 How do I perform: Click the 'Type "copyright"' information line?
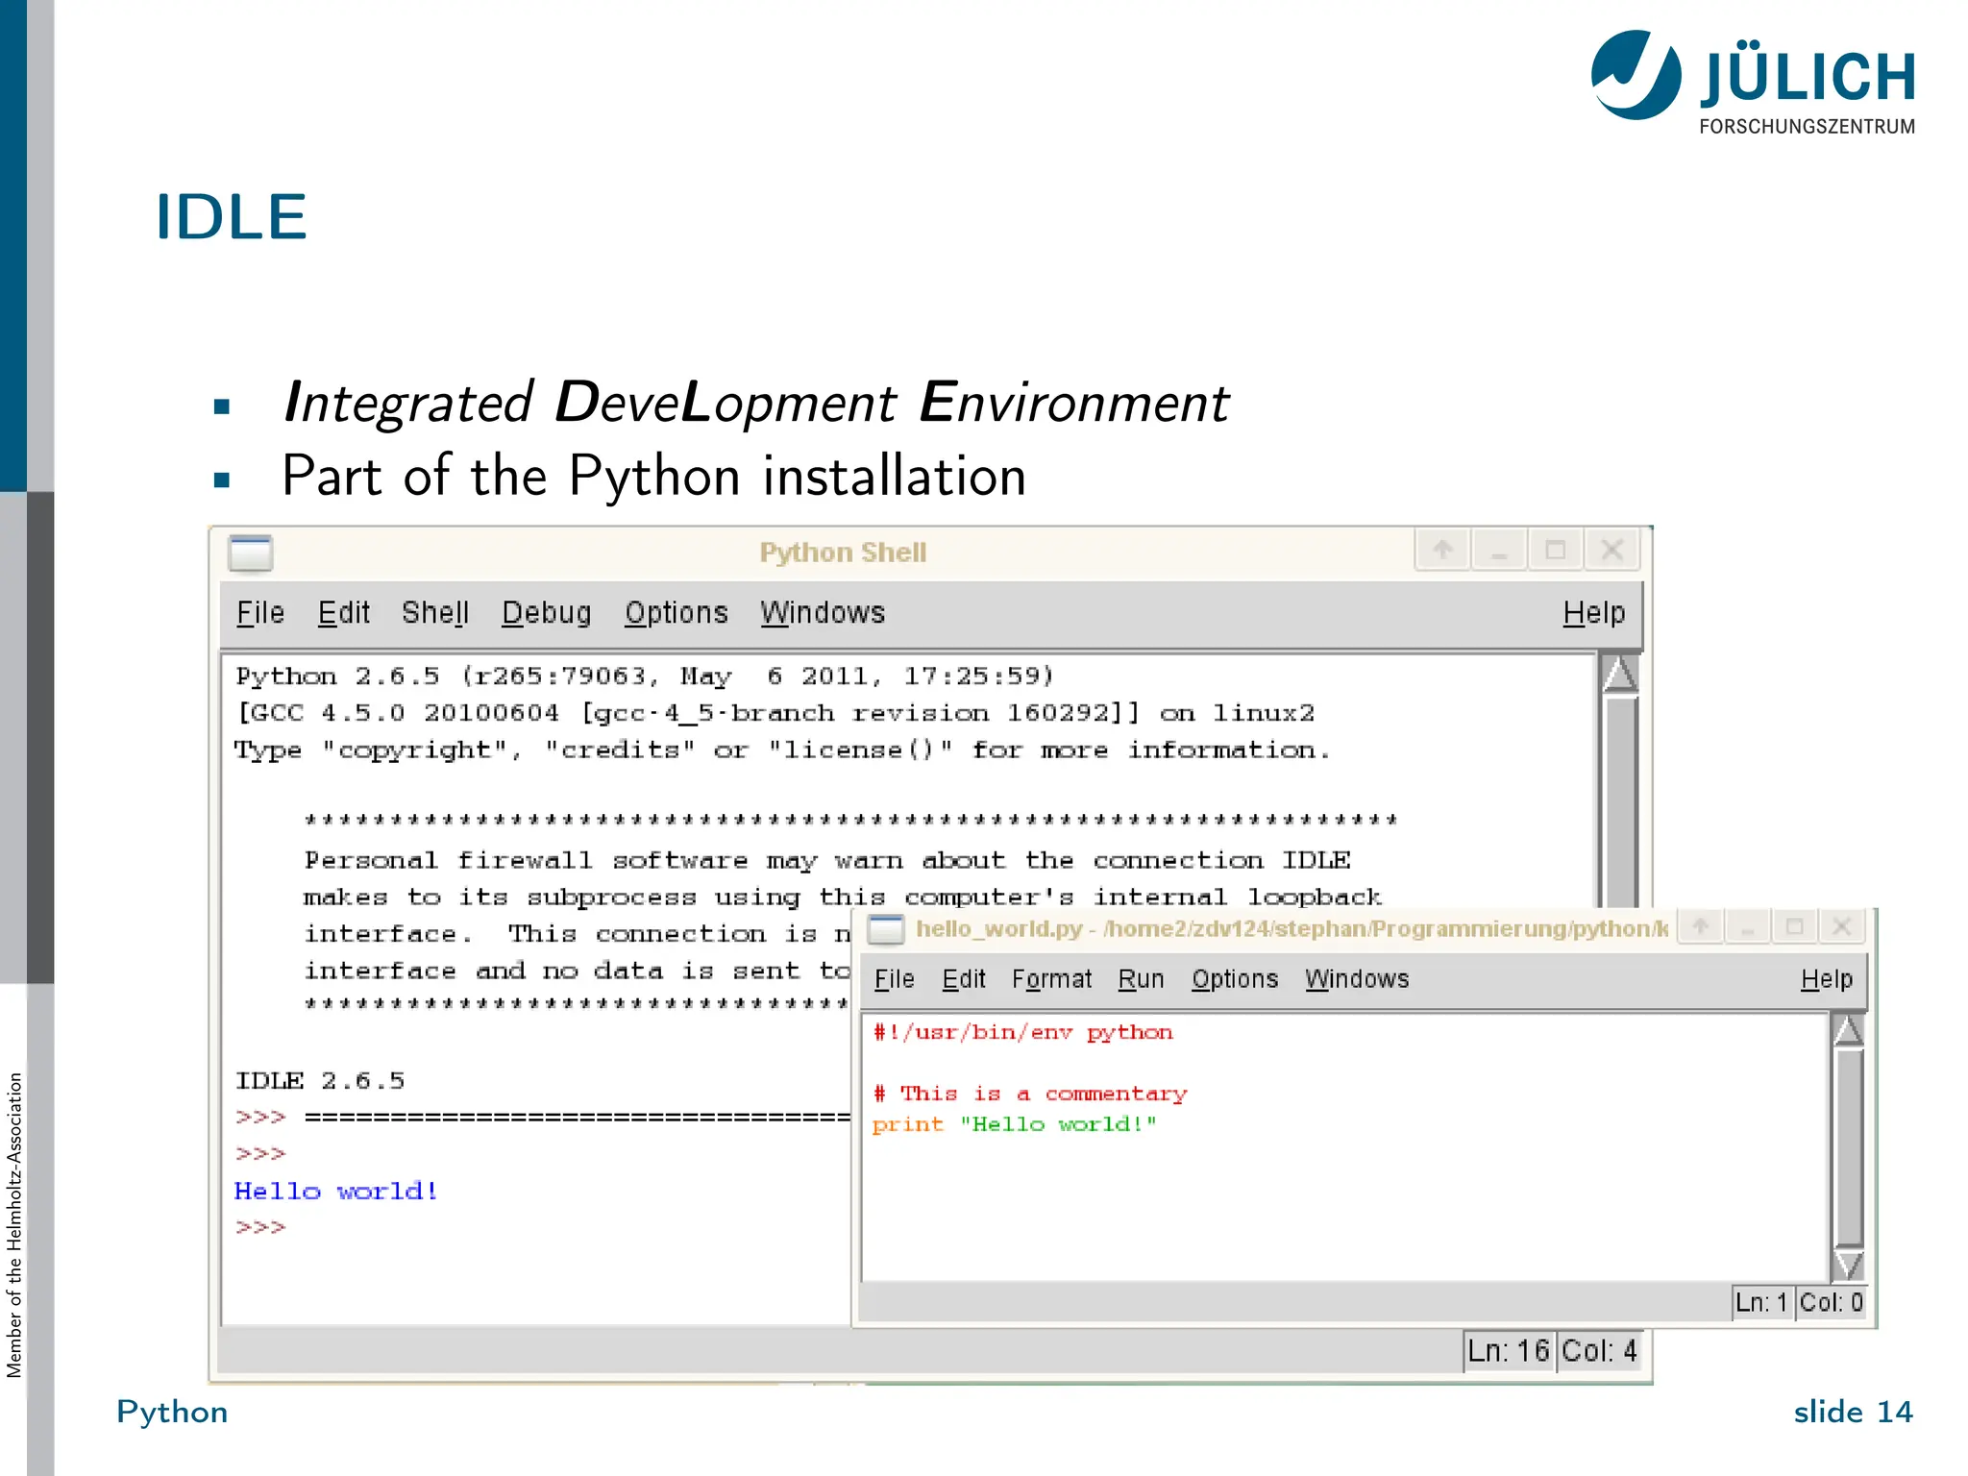[782, 750]
